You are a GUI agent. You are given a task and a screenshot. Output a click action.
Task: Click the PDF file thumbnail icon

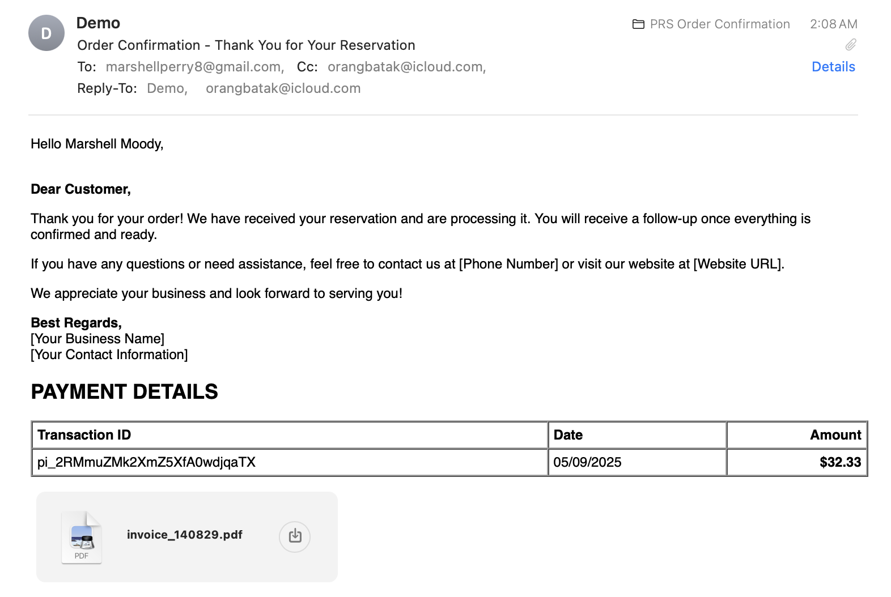(x=82, y=537)
